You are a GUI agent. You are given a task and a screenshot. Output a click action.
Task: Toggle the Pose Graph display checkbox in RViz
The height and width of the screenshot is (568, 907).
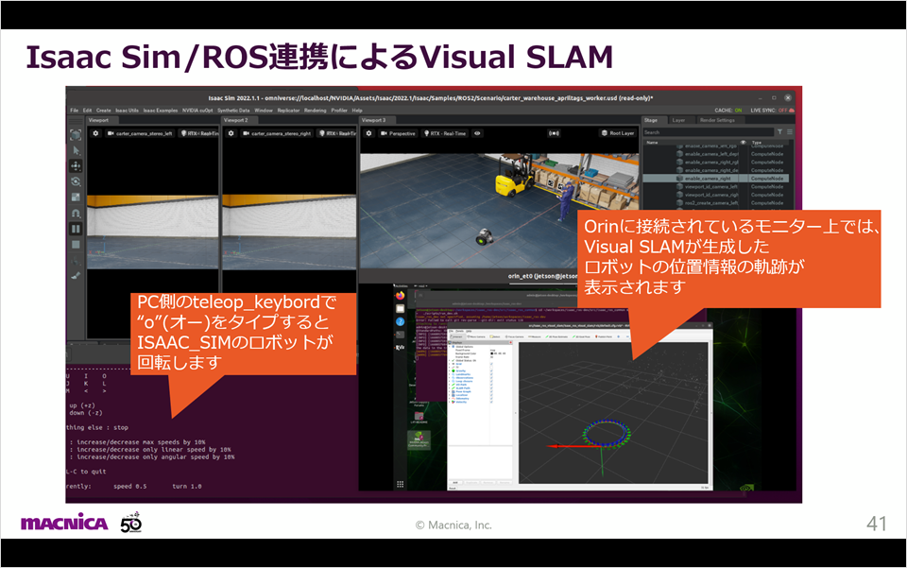click(491, 391)
